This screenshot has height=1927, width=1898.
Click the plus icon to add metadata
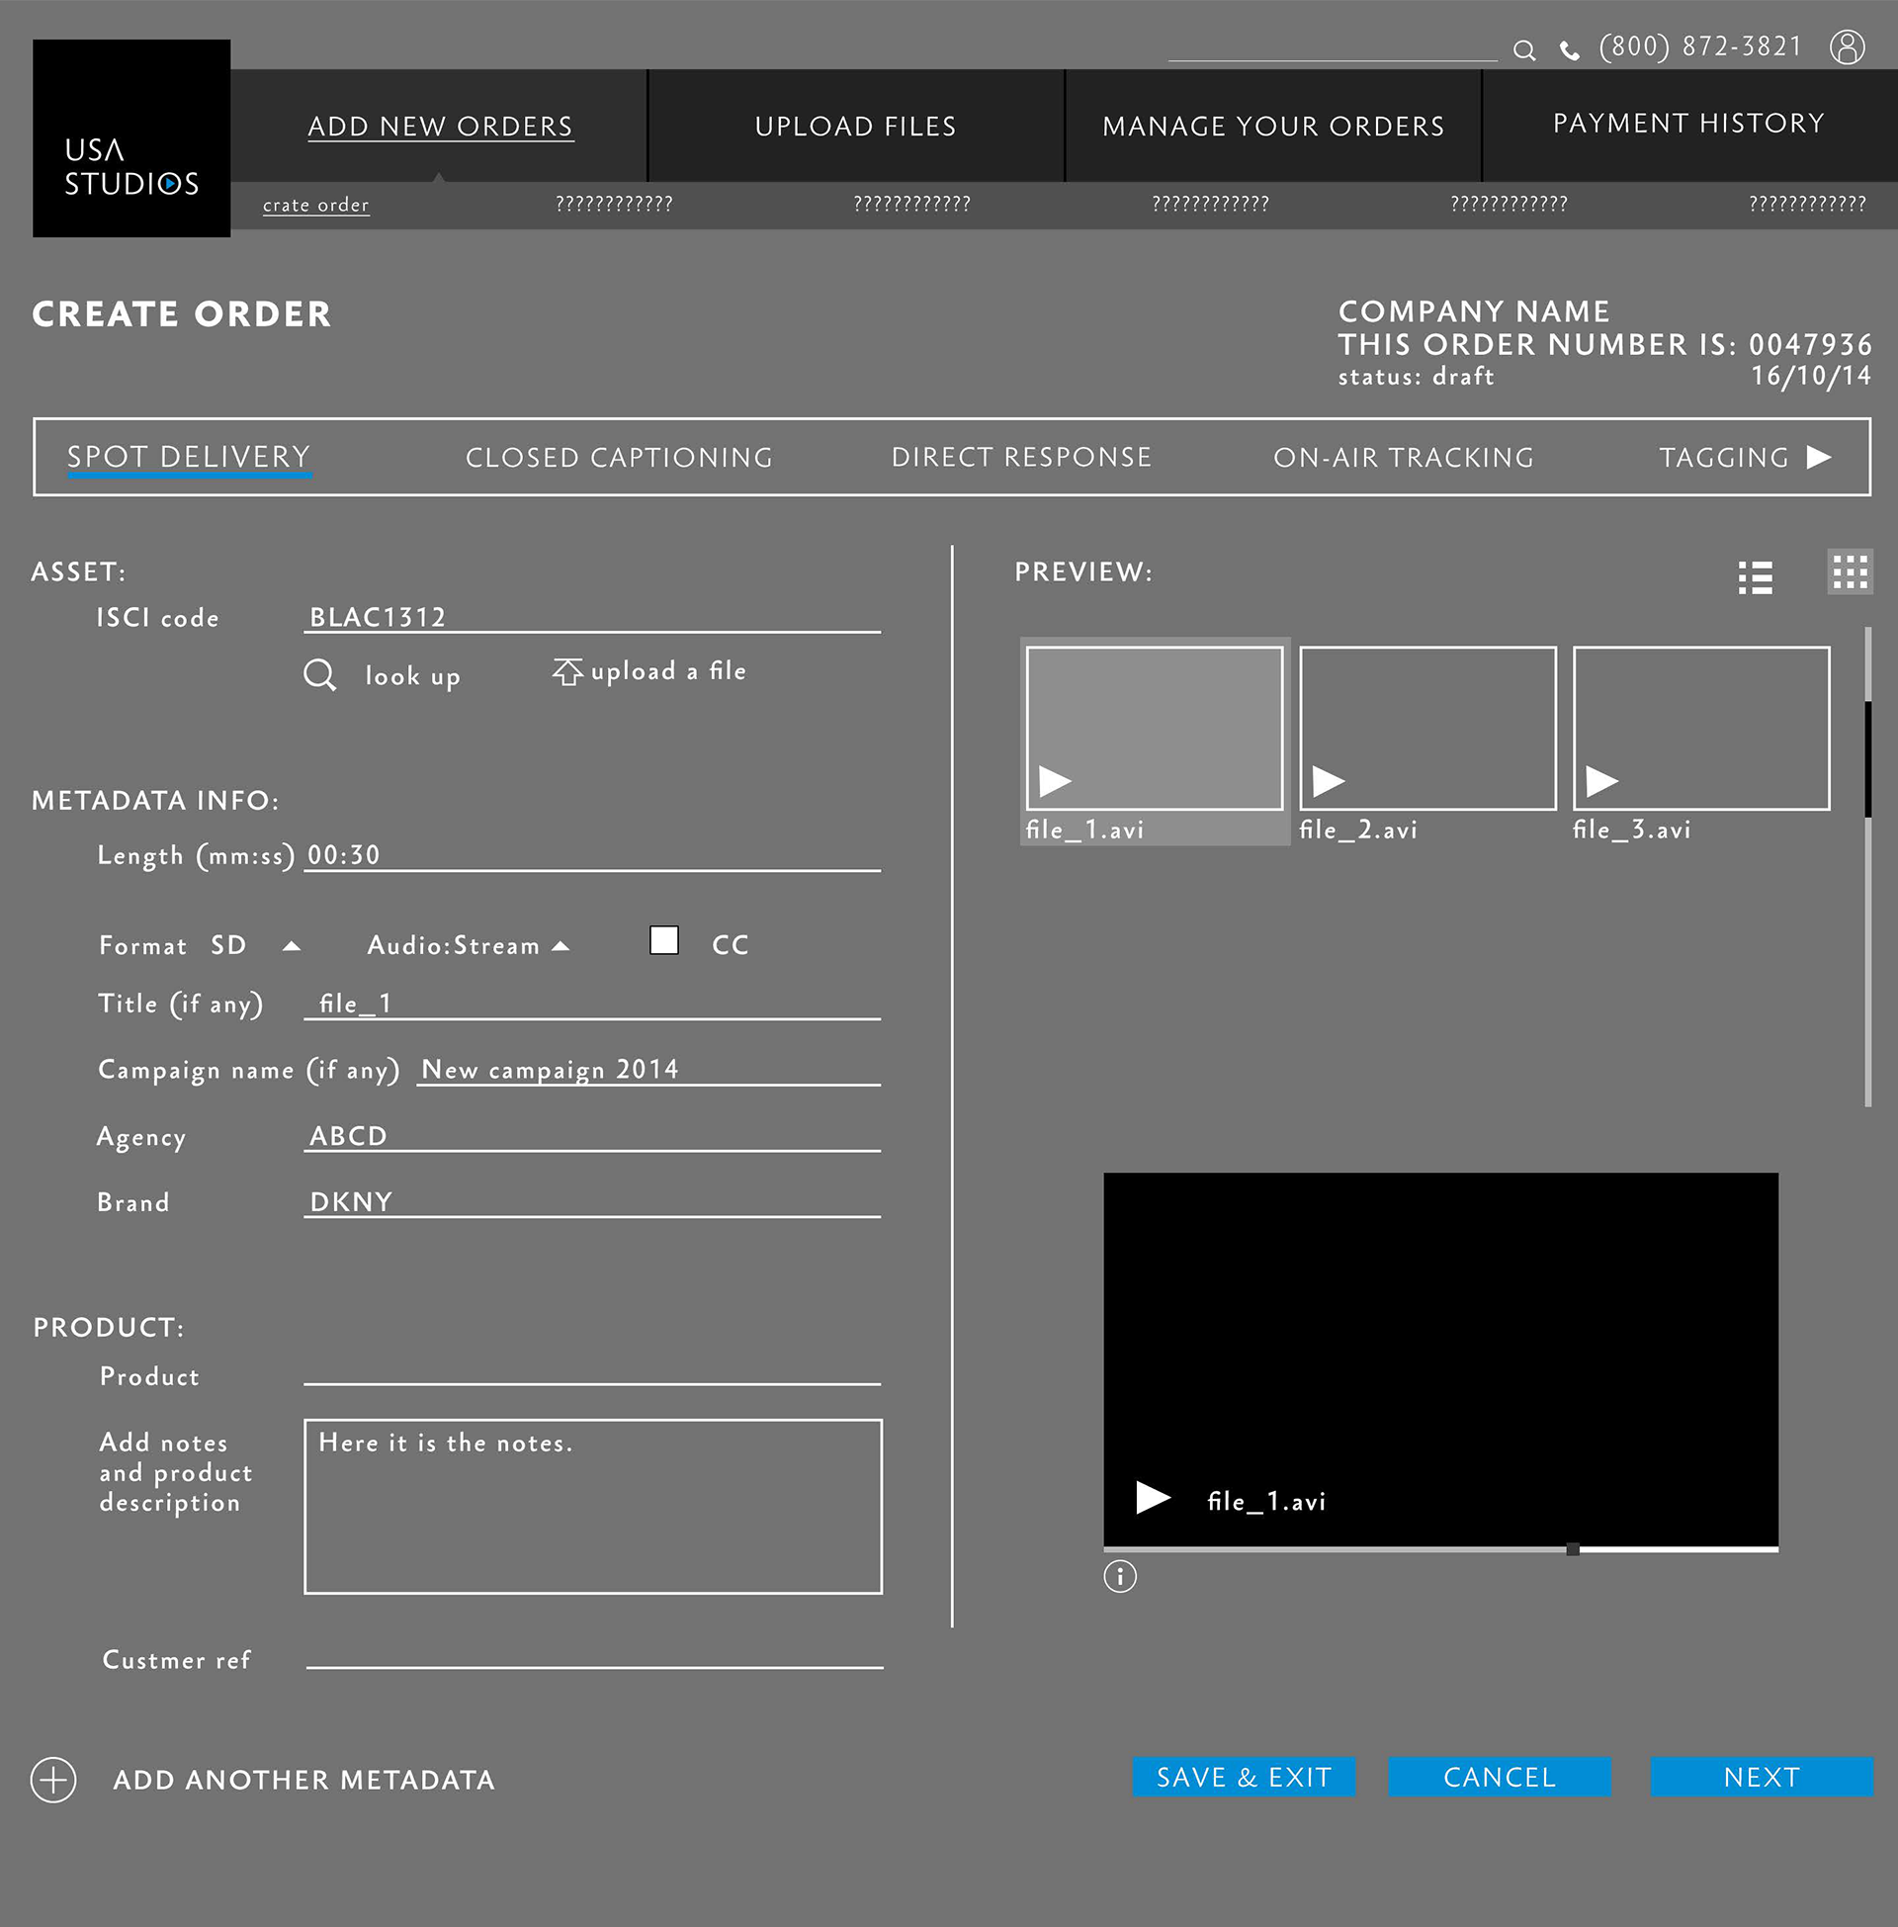click(x=53, y=1780)
